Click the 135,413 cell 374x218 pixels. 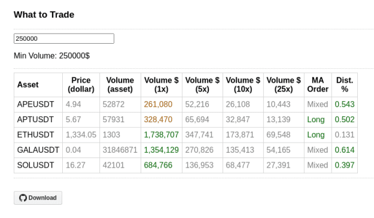(x=243, y=150)
